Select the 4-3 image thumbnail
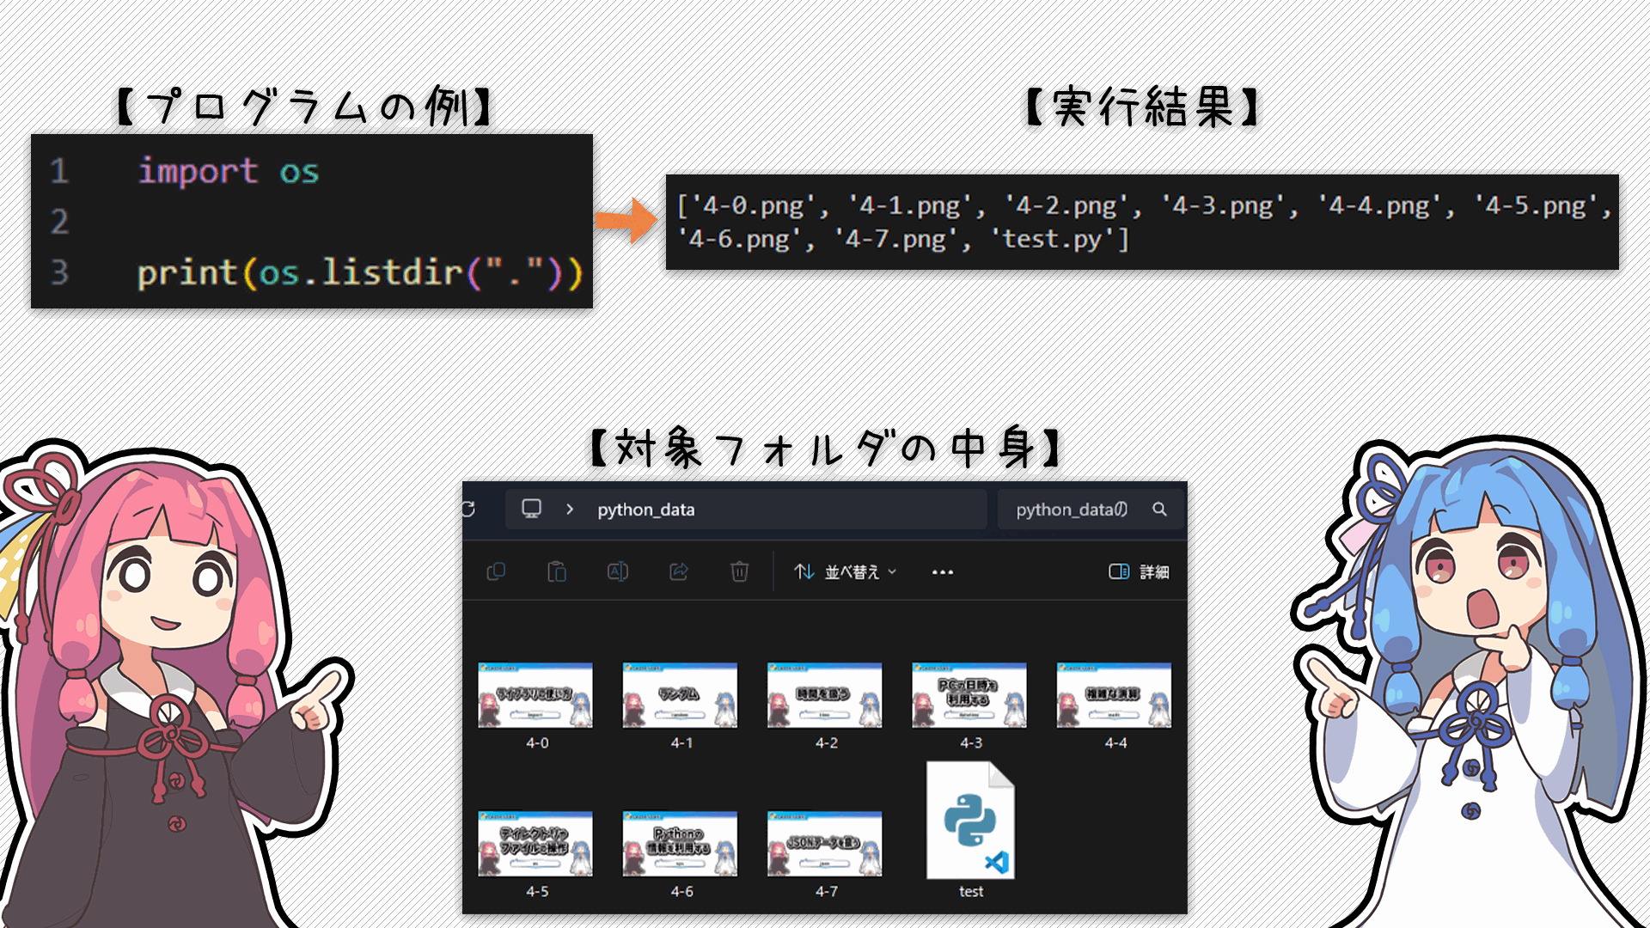Image resolution: width=1650 pixels, height=928 pixels. tap(969, 695)
